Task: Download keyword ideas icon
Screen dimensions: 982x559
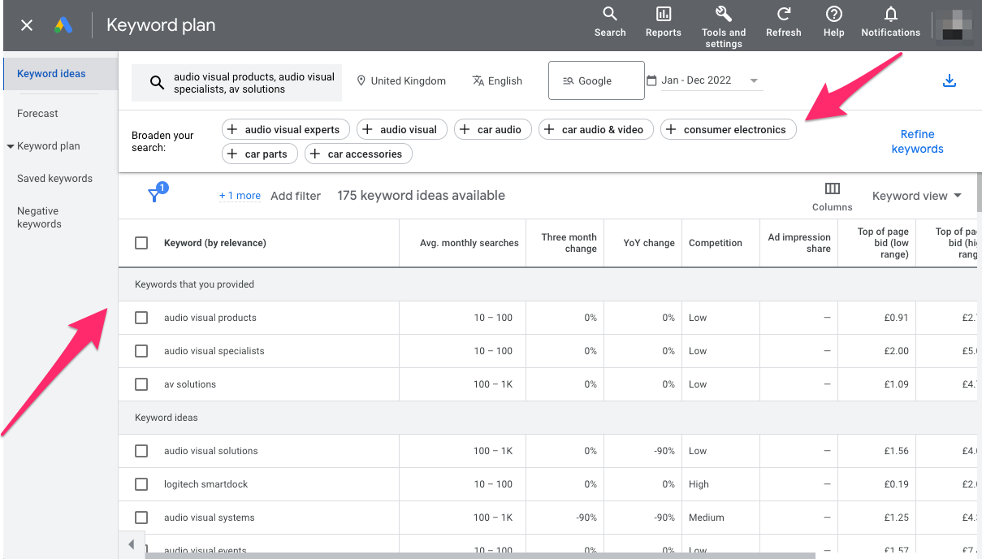Action: tap(950, 80)
